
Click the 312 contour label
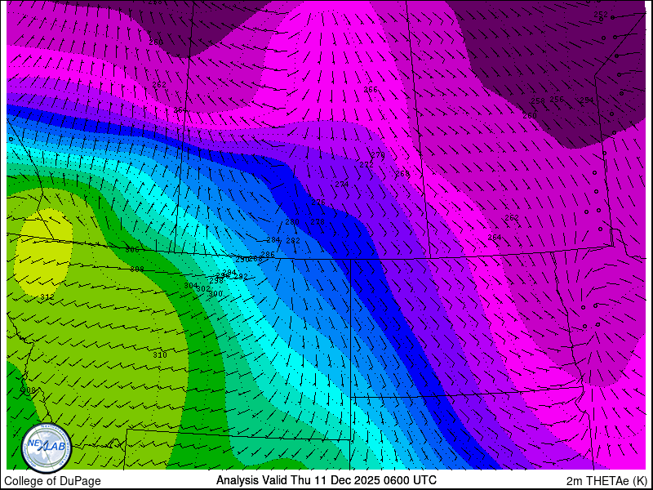click(47, 297)
